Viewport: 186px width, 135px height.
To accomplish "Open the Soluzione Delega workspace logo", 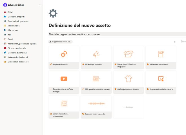I will [5, 5].
